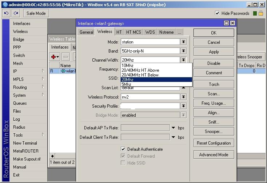Switch to the WDS tab
Image resolution: width=267 pixels, height=183 pixels.
click(x=150, y=32)
